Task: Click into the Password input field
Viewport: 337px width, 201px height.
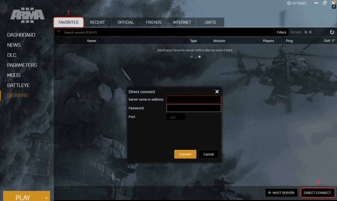Action: (194, 108)
